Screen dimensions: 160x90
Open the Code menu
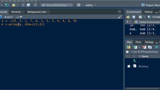[x=3, y=1]
